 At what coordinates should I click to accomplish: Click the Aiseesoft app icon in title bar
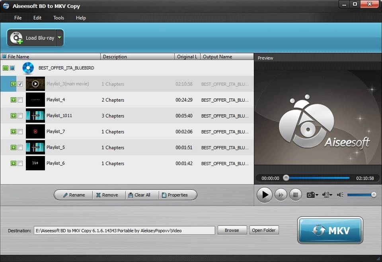[6, 6]
